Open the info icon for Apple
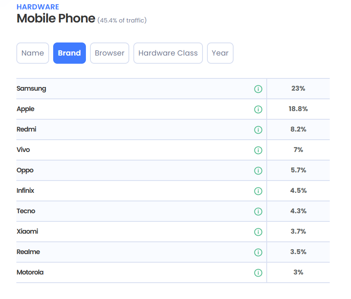 point(258,109)
